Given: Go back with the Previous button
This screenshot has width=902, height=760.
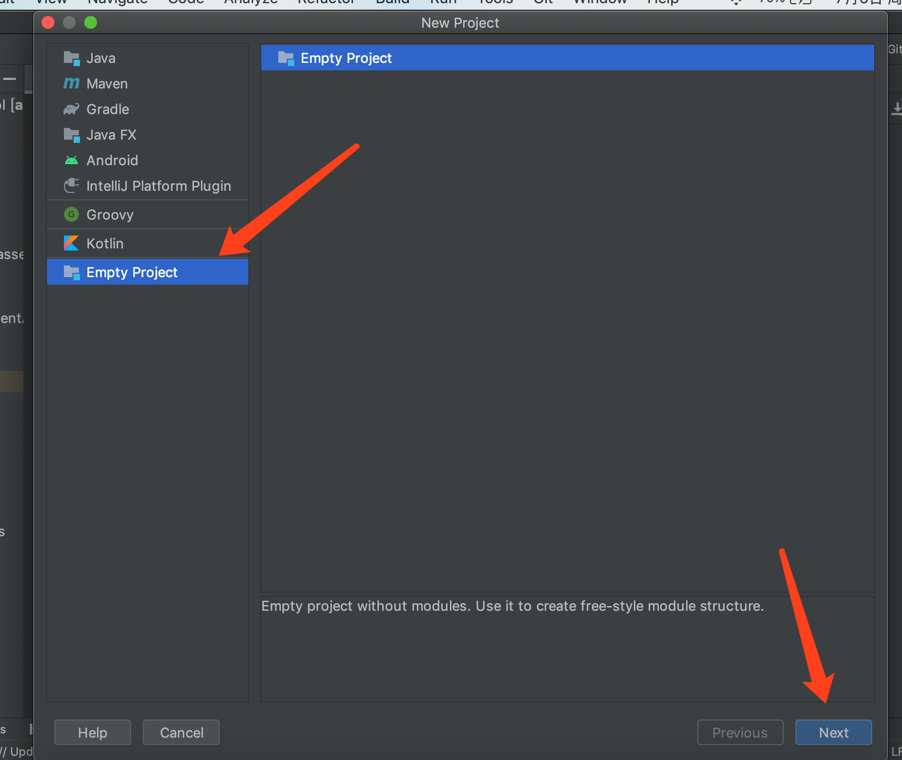Looking at the screenshot, I should [740, 732].
